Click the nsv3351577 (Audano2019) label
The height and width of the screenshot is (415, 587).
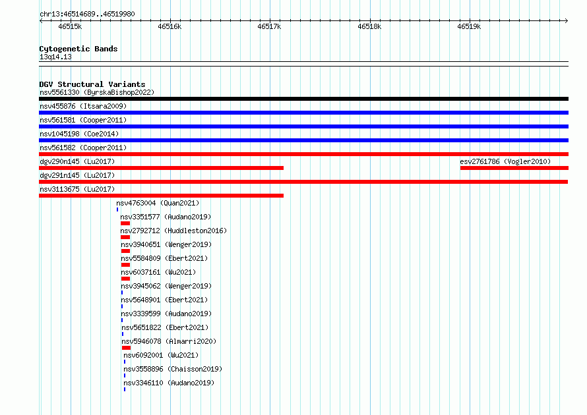(x=166, y=217)
